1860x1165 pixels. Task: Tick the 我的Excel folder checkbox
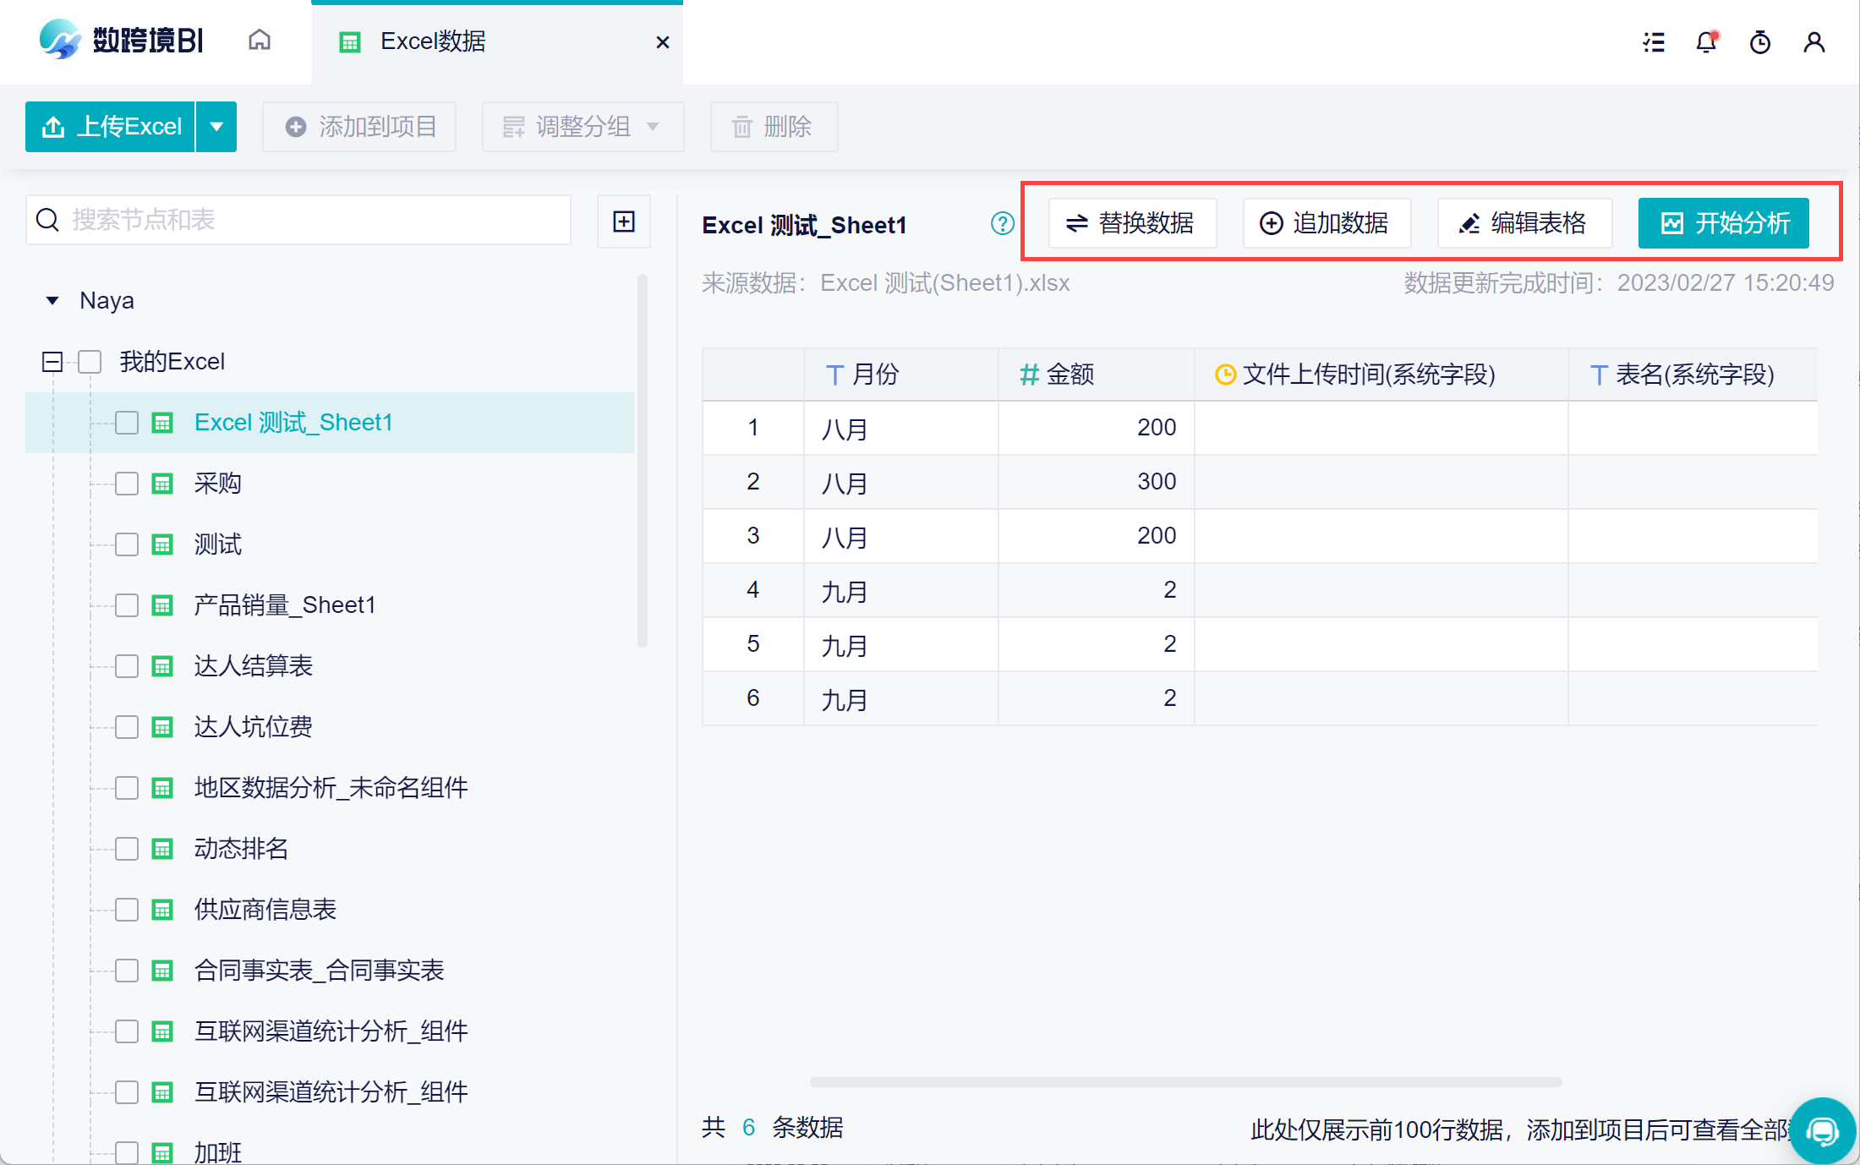click(90, 362)
